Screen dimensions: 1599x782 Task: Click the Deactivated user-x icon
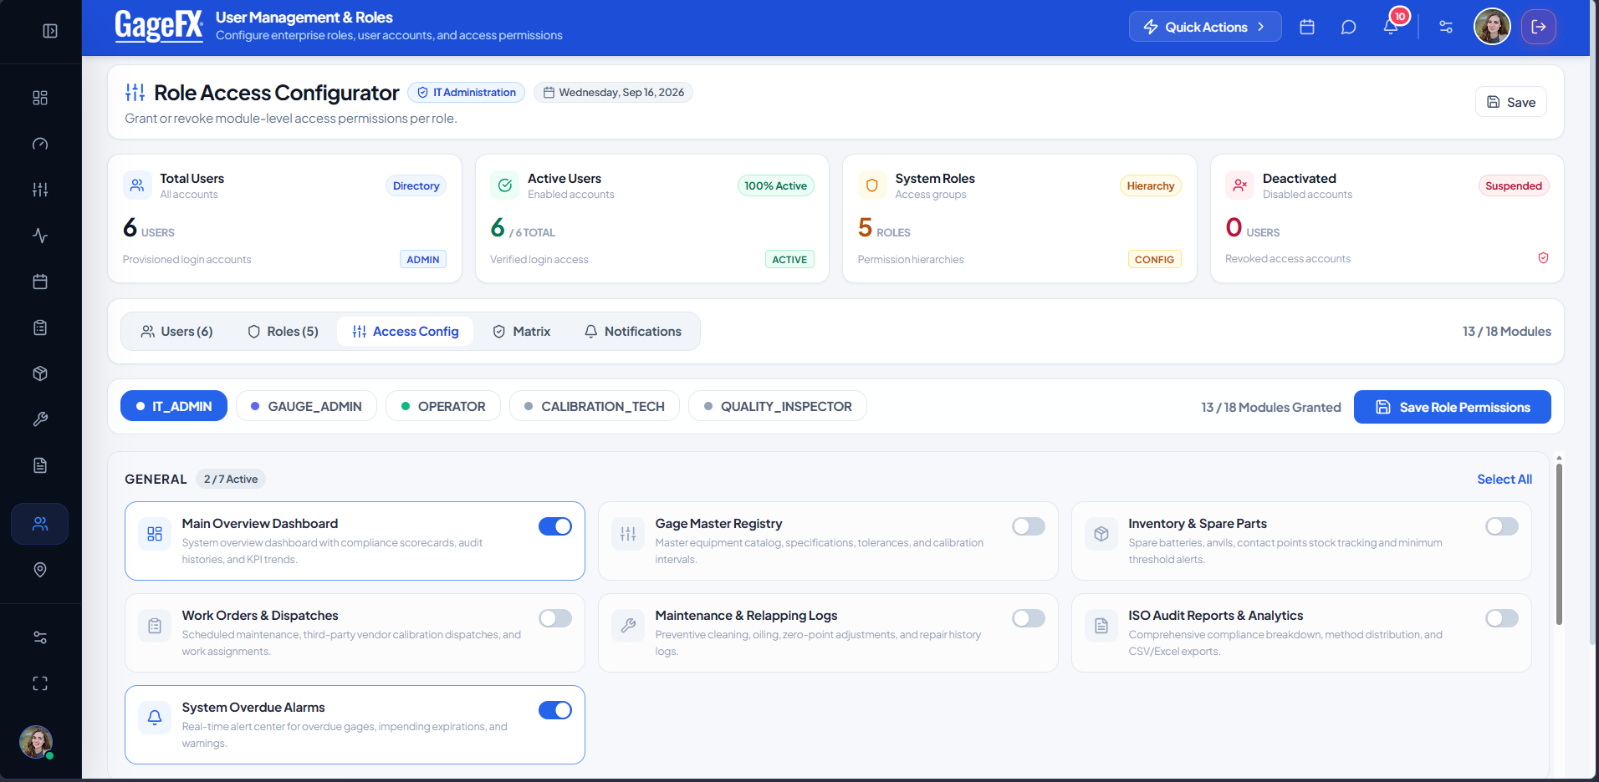tap(1240, 185)
